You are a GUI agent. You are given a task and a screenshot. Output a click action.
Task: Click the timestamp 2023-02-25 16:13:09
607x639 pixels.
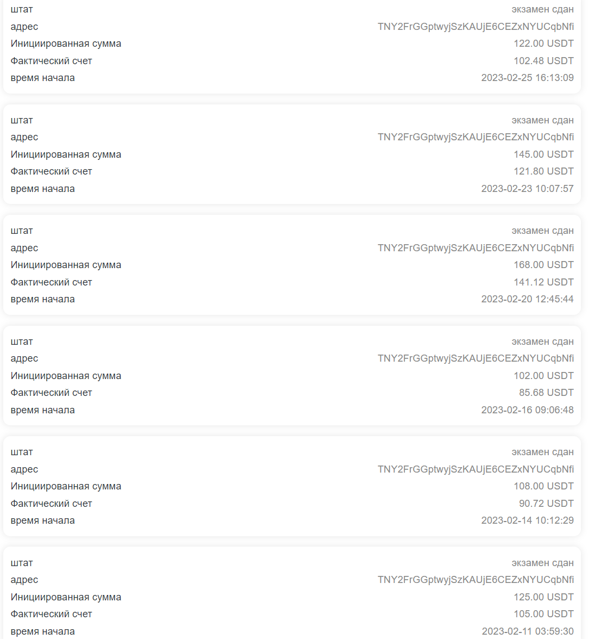[527, 78]
